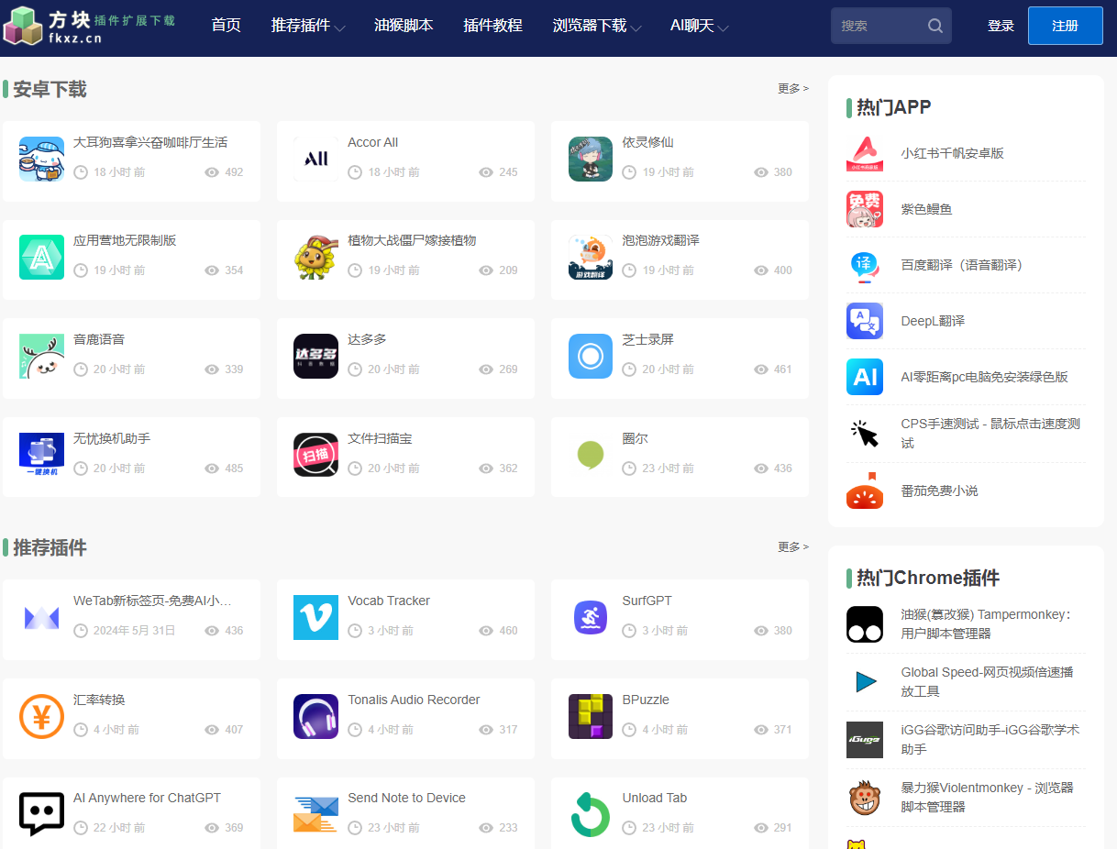Screen dimensions: 1117x849
Task: Click the 登录 login link
Action: click(x=1001, y=26)
